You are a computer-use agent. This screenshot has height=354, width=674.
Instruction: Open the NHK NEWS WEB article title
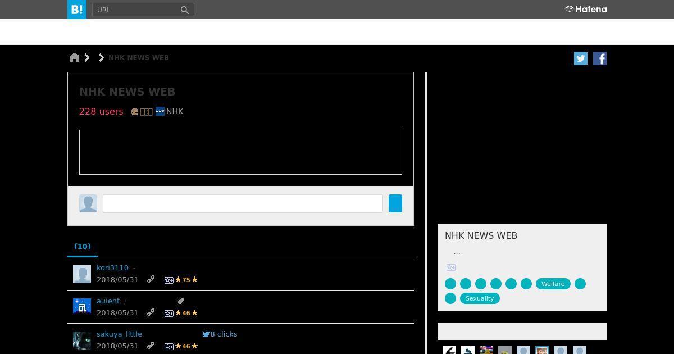[x=127, y=92]
